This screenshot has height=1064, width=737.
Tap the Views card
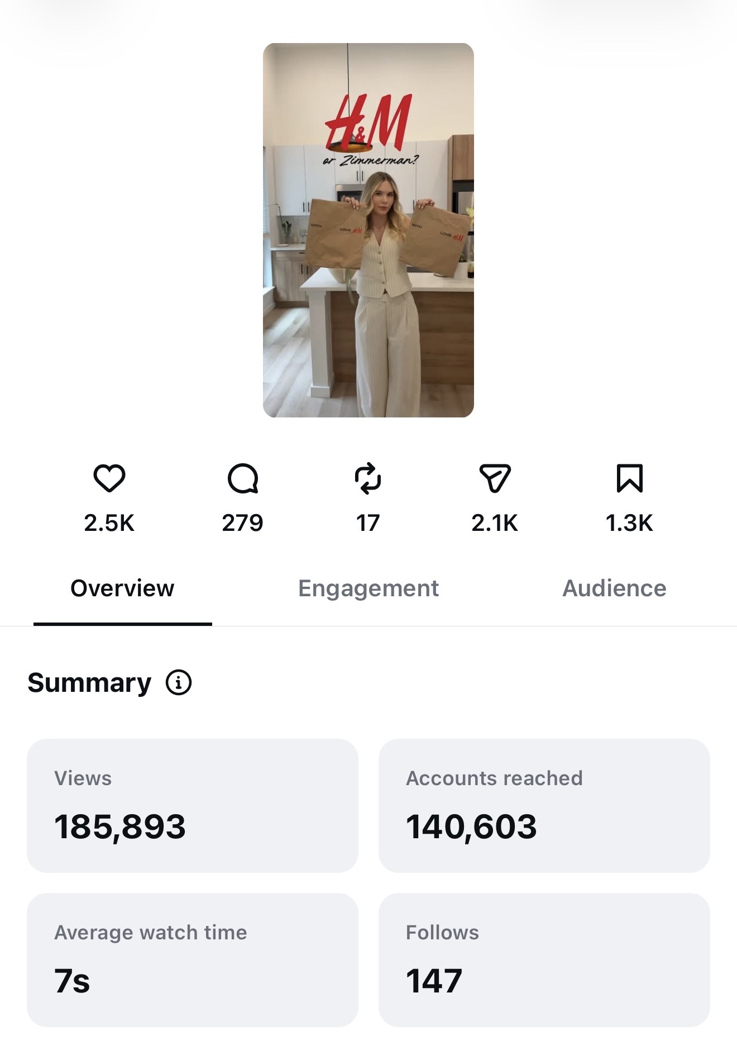click(193, 806)
